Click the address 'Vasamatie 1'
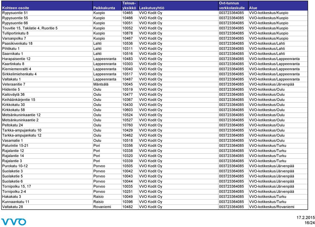315x227 pixels. click(x=12, y=141)
